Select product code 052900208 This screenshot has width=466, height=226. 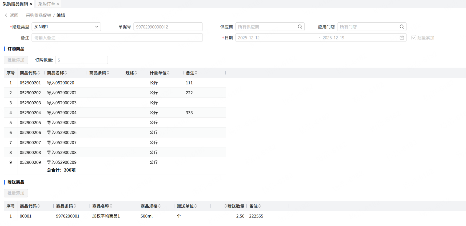(30, 152)
